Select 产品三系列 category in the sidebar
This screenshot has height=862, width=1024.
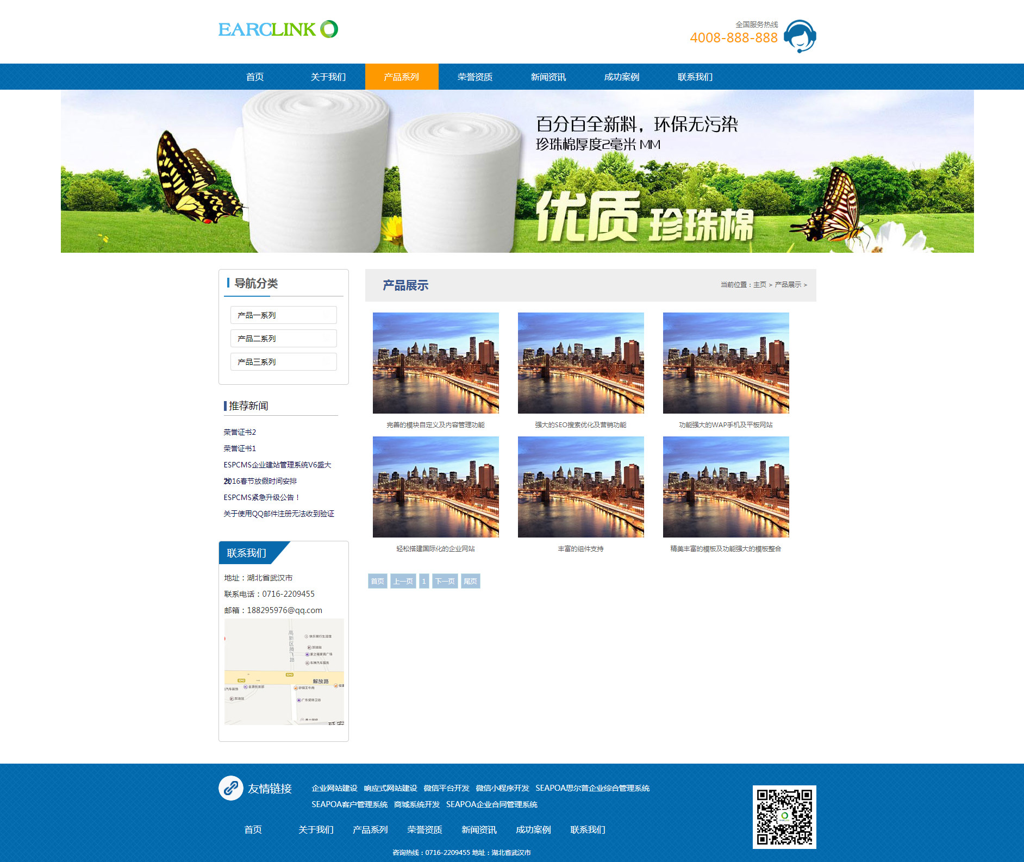pos(283,362)
